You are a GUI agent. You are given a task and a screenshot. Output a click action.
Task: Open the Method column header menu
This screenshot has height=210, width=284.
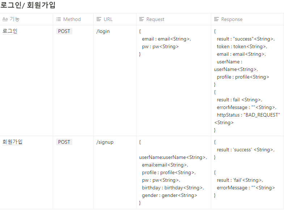(x=72, y=19)
